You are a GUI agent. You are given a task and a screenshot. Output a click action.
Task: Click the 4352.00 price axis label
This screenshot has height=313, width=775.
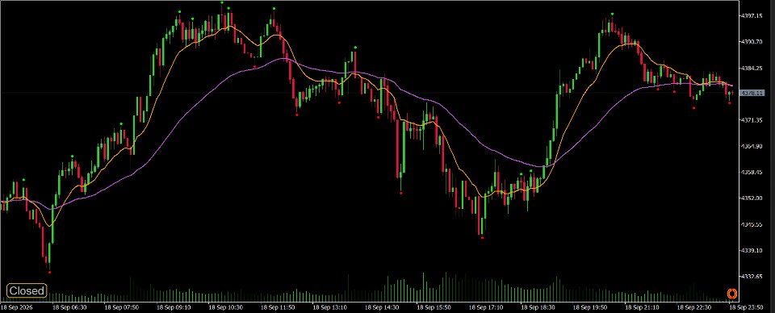tap(752, 198)
